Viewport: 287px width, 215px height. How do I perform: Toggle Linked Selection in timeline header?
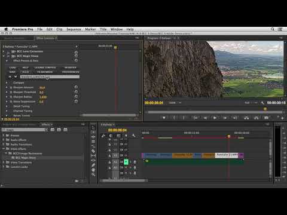click(118, 136)
